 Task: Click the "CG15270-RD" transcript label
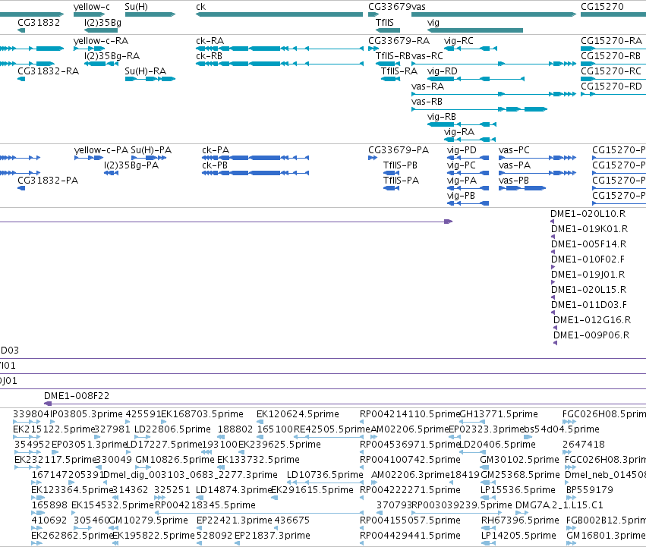(611, 86)
